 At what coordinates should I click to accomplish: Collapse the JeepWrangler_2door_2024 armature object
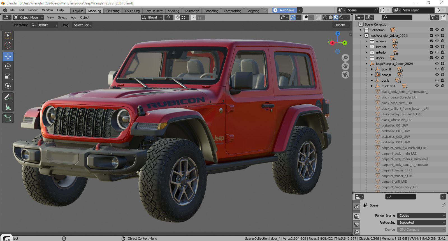[x=366, y=64]
